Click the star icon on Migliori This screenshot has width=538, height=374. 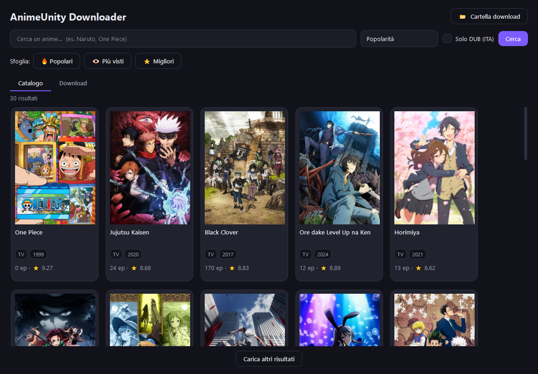coord(147,62)
